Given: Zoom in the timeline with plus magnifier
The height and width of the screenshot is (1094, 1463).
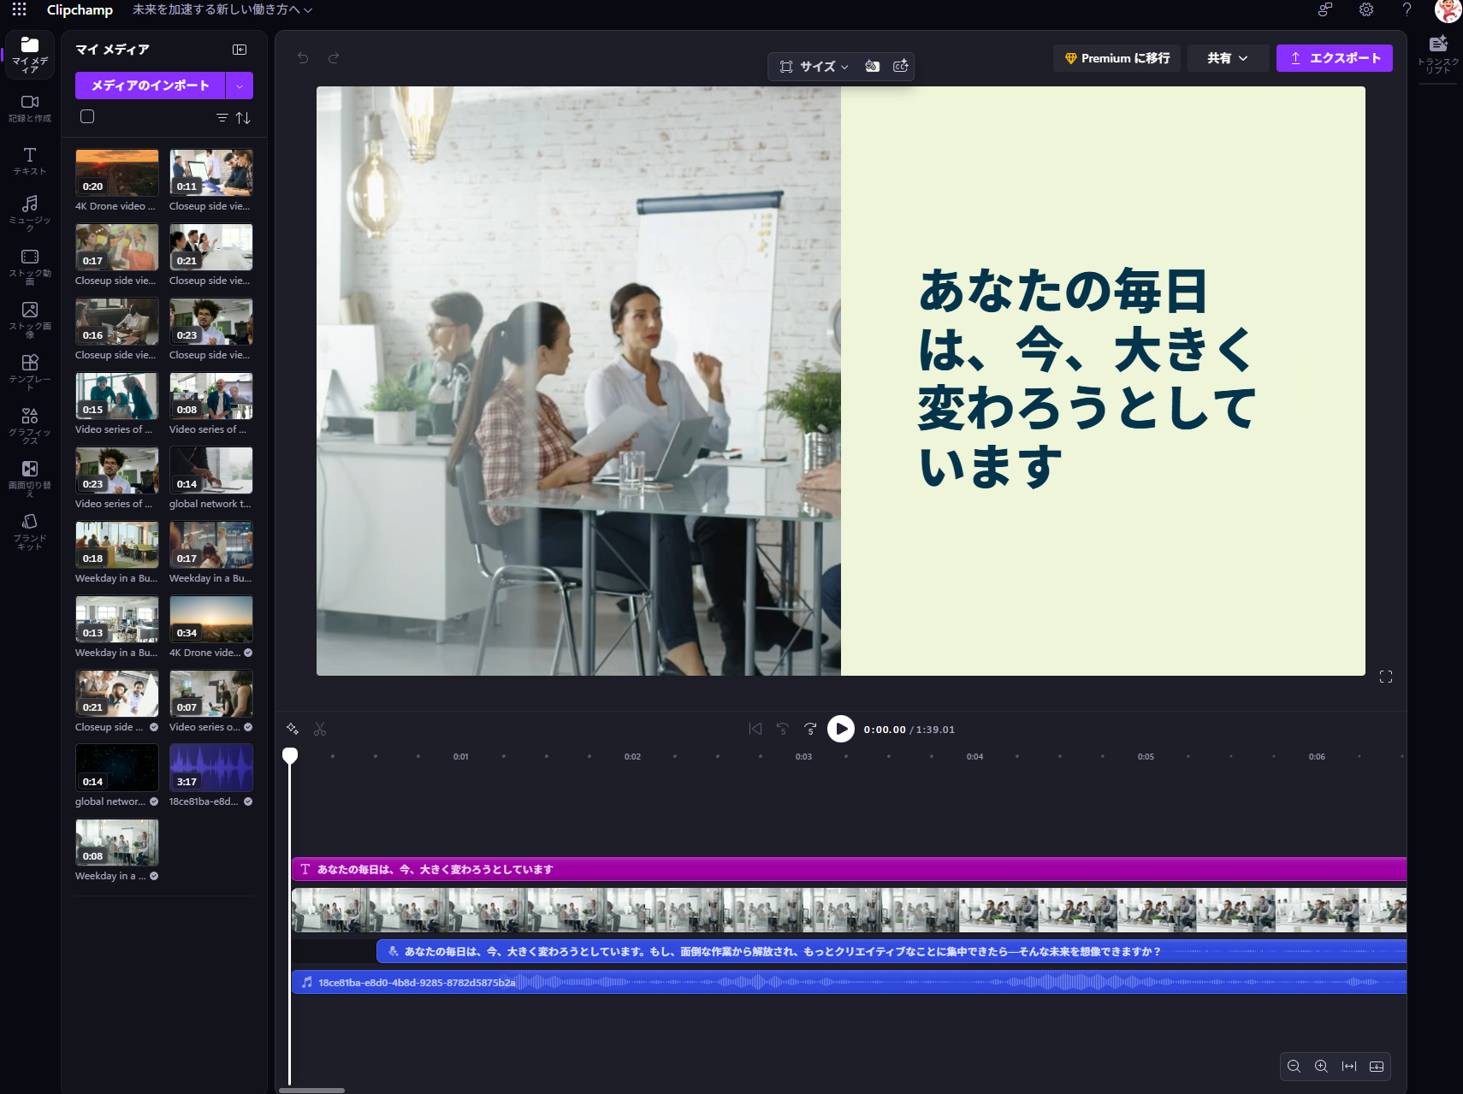Looking at the screenshot, I should click(x=1321, y=1066).
